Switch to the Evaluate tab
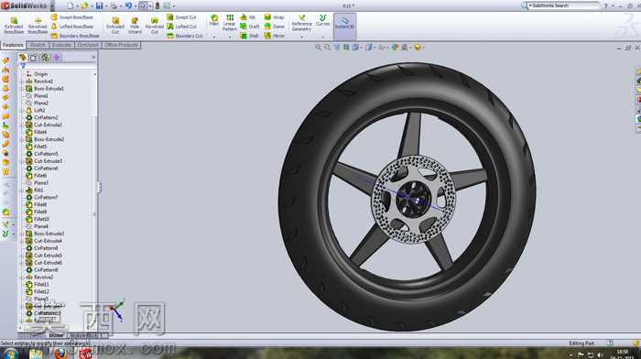 pyautogui.click(x=61, y=45)
